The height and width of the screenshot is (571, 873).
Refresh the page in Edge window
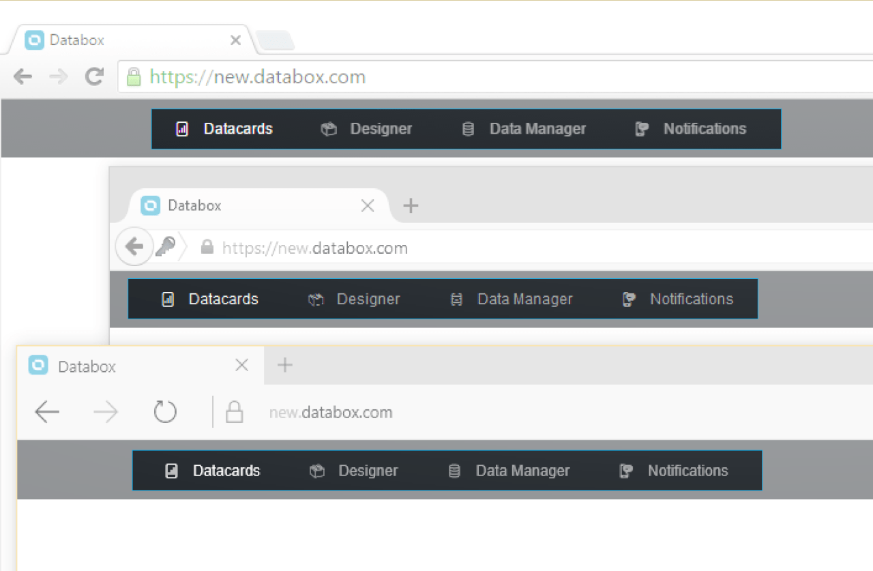point(165,412)
